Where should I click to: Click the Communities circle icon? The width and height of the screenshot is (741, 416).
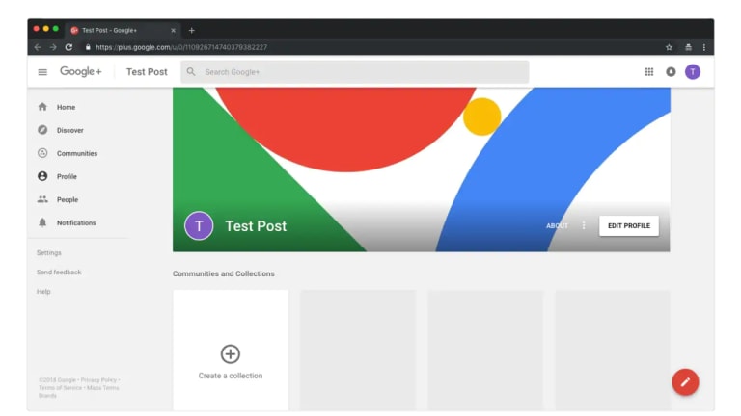(x=42, y=153)
